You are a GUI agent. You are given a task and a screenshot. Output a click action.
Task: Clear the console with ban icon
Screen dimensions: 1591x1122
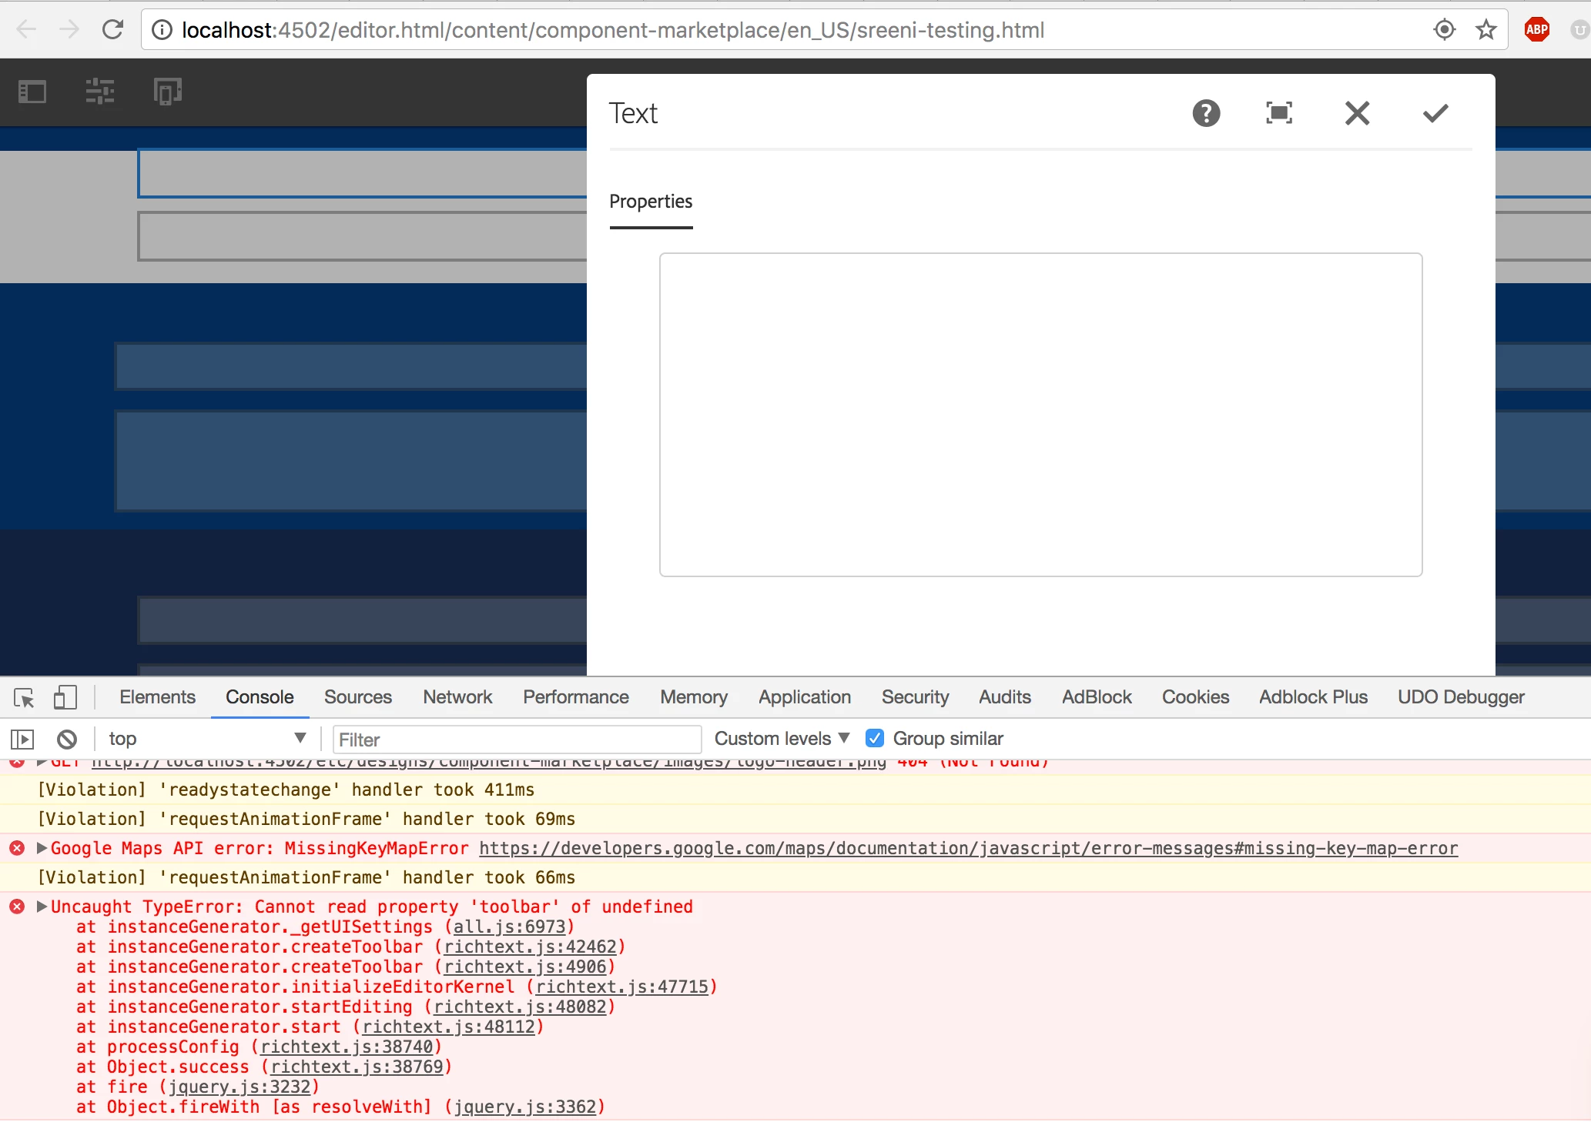click(67, 740)
